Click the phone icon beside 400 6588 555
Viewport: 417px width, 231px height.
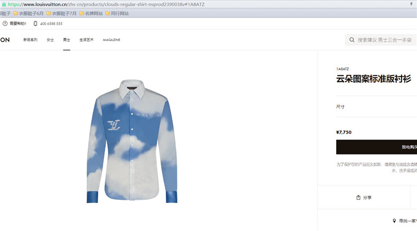(35, 24)
